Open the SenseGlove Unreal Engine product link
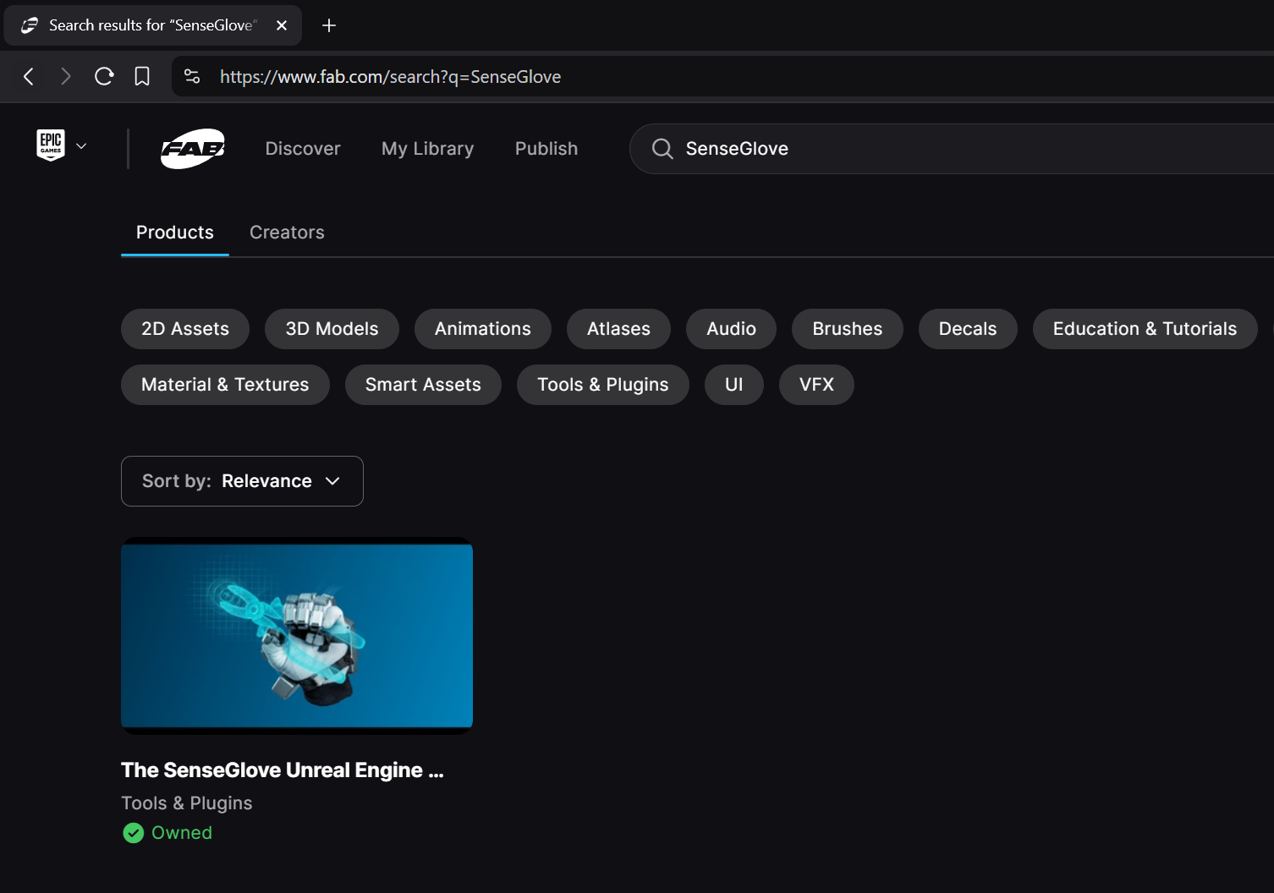 (x=282, y=770)
